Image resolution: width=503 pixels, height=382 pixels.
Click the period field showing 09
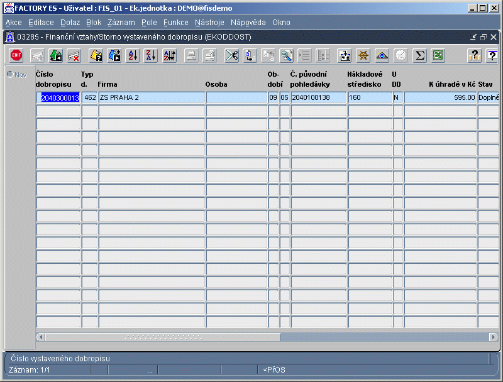click(x=274, y=97)
